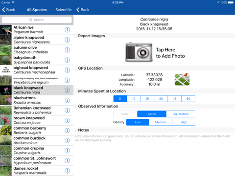Open info for African rue
Screen dimensions: 235x176
(x=67, y=30)
